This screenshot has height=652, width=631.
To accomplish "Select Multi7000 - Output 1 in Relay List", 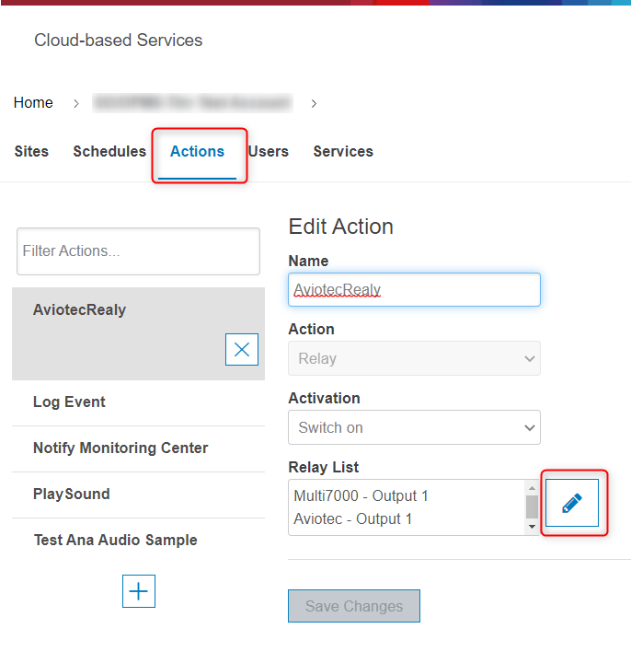I will click(x=361, y=496).
